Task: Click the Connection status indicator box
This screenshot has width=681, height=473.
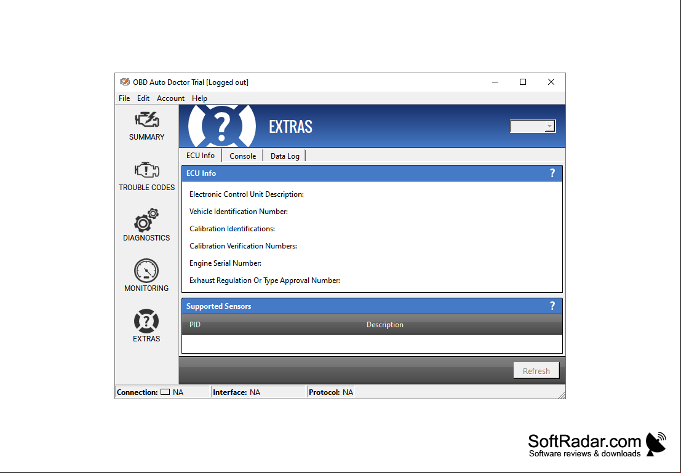Action: click(x=165, y=392)
